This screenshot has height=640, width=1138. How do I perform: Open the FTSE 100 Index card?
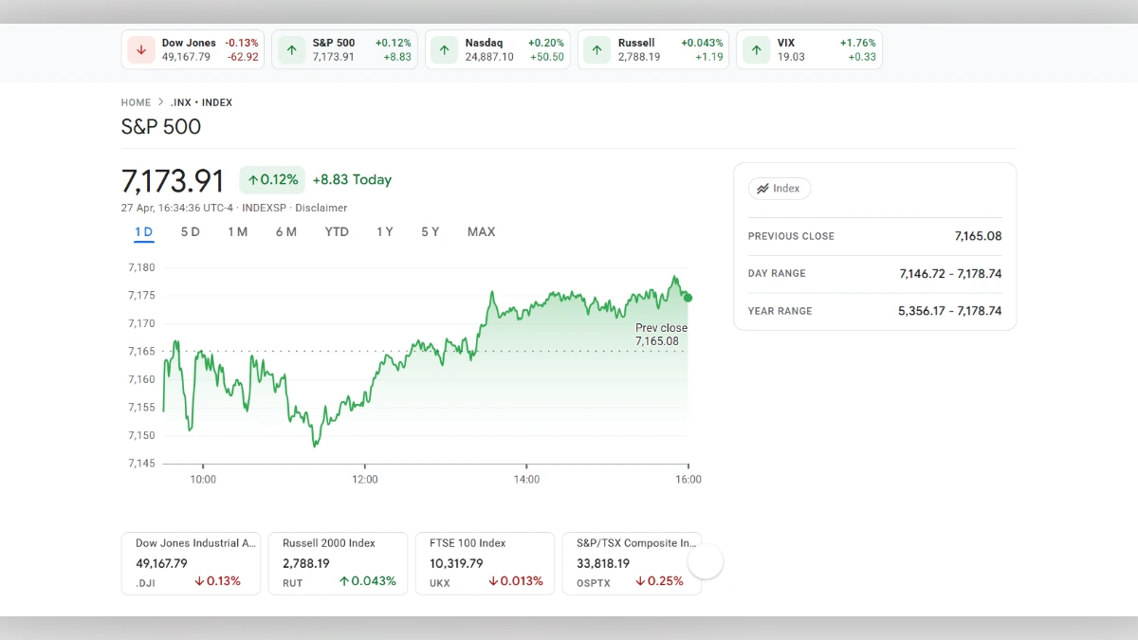tap(485, 562)
